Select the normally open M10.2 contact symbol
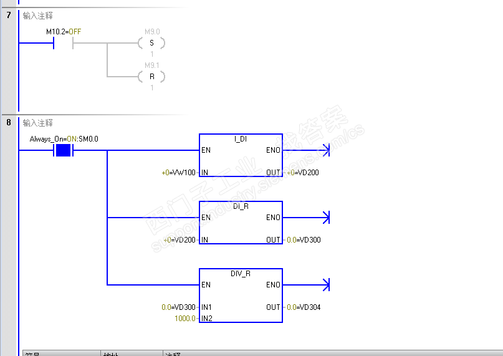The image size is (503, 356). coord(63,42)
